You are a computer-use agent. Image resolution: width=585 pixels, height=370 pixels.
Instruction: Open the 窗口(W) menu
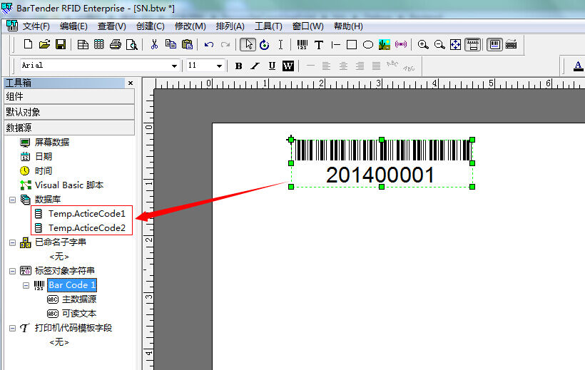click(x=307, y=26)
